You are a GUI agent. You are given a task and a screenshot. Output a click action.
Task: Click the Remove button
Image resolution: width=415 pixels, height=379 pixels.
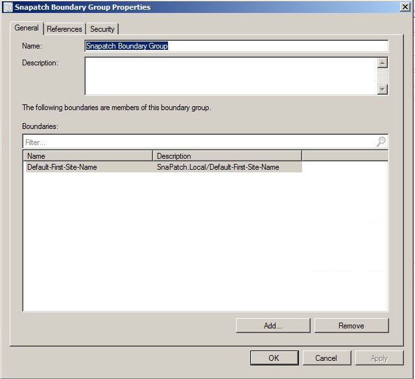(351, 326)
